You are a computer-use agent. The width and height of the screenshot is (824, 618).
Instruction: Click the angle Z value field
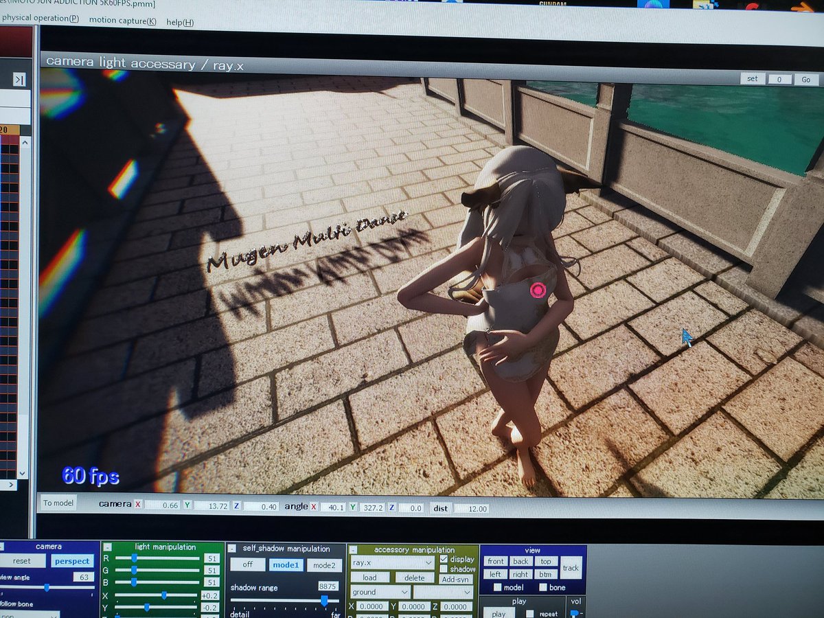point(411,509)
